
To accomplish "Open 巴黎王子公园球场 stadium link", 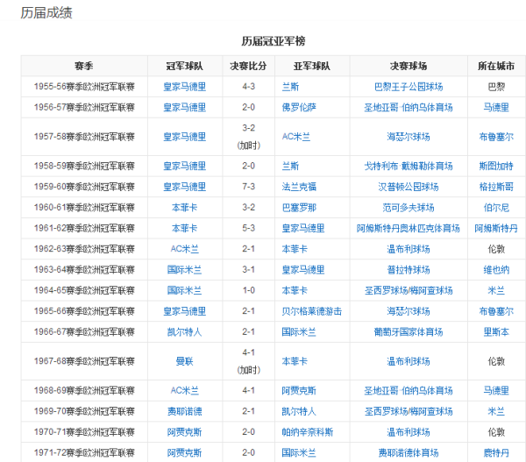I will point(409,87).
